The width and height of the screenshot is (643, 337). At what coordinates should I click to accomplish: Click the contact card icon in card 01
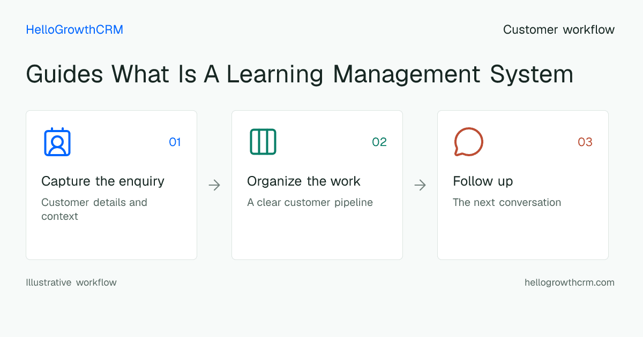[57, 142]
